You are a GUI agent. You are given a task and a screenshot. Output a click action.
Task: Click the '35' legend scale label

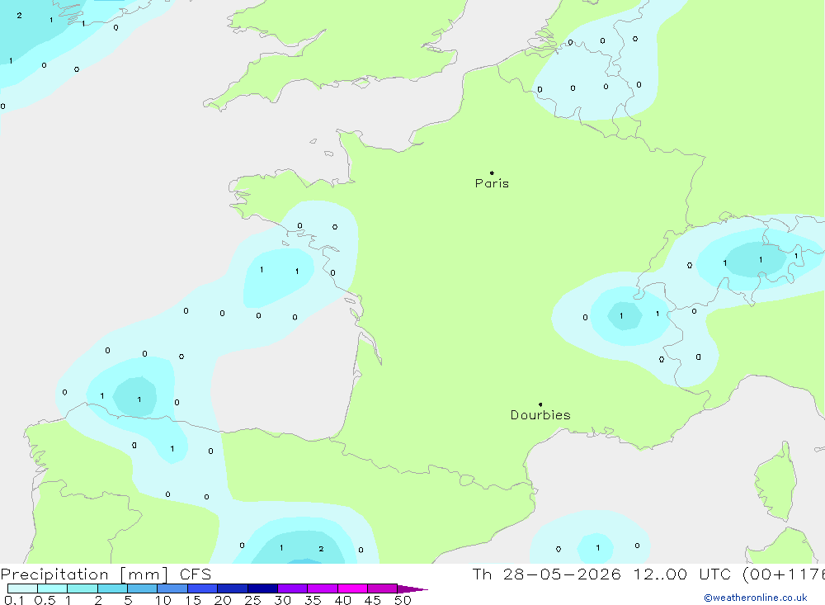coord(313,600)
